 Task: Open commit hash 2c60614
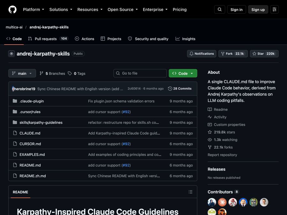click(x=134, y=89)
